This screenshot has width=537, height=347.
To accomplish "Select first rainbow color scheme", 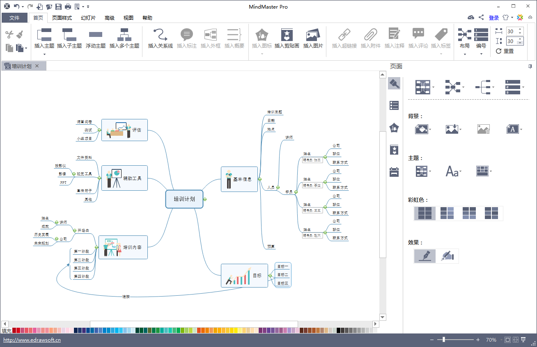I will point(425,213).
